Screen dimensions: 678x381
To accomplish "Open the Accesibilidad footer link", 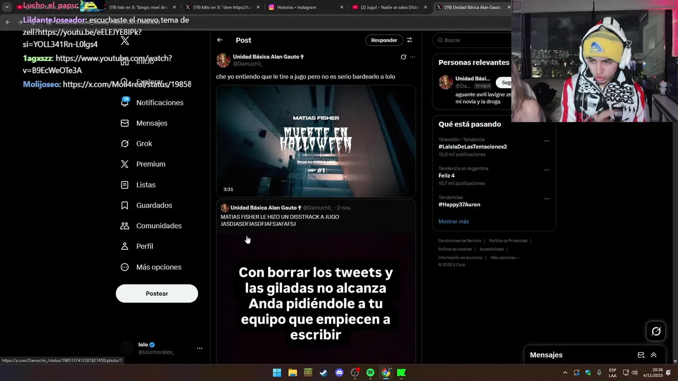I will [x=492, y=249].
